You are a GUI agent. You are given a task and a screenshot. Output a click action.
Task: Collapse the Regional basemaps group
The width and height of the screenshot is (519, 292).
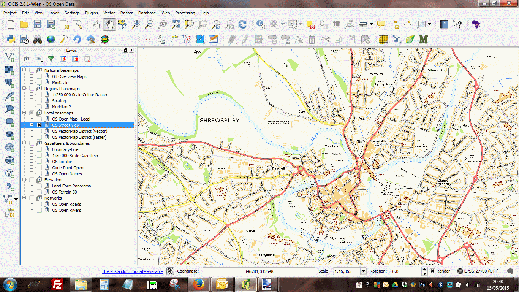(x=24, y=89)
